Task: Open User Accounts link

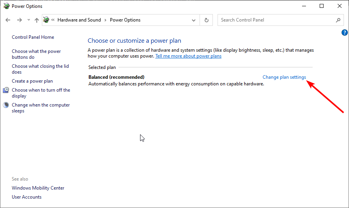Action: [27, 197]
